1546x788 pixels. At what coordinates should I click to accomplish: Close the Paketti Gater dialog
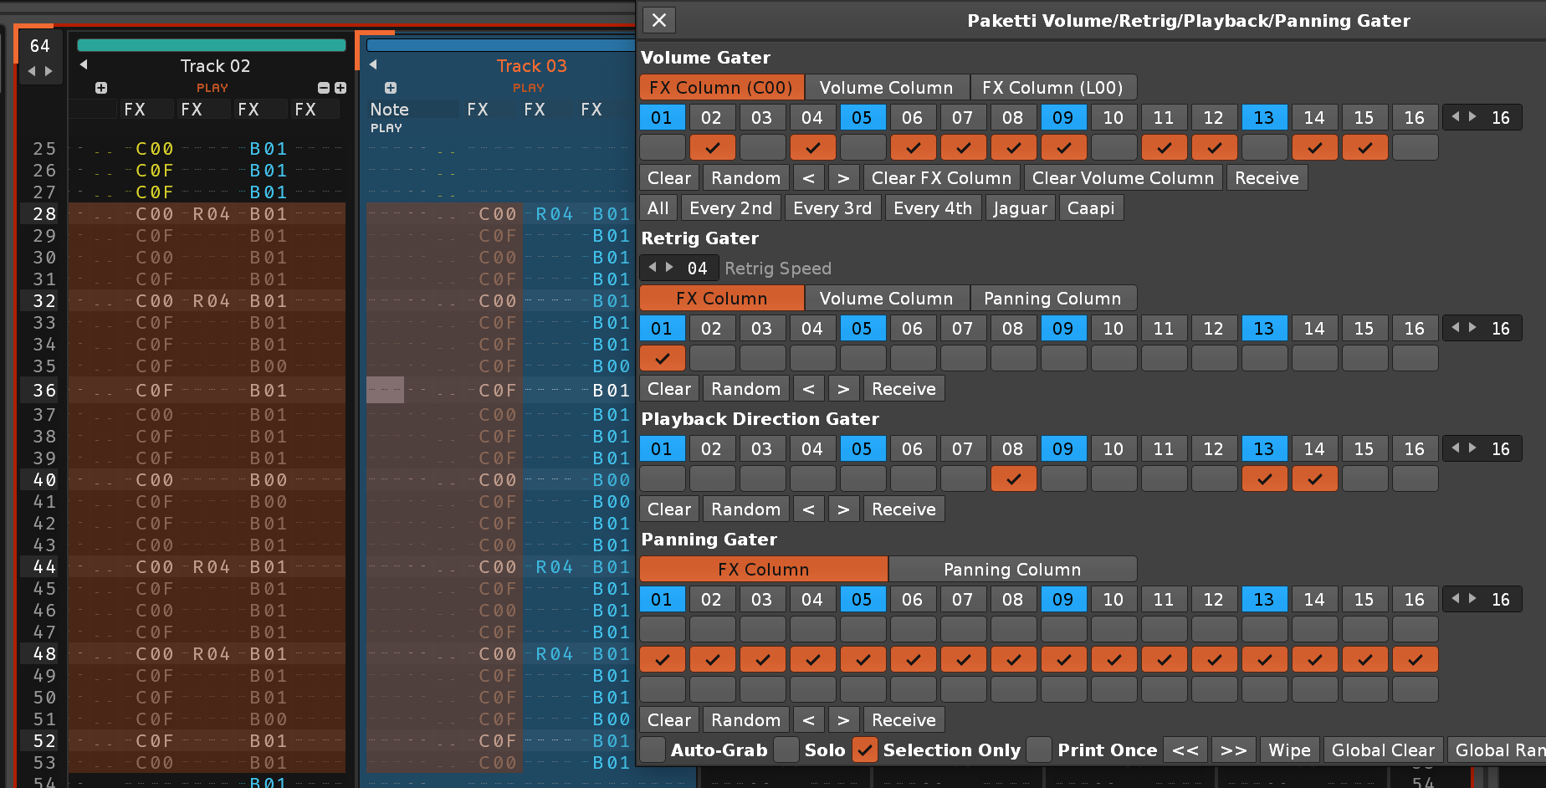(659, 20)
